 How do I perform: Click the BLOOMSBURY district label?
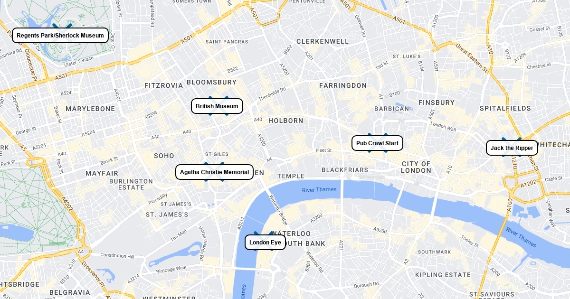pyautogui.click(x=211, y=82)
